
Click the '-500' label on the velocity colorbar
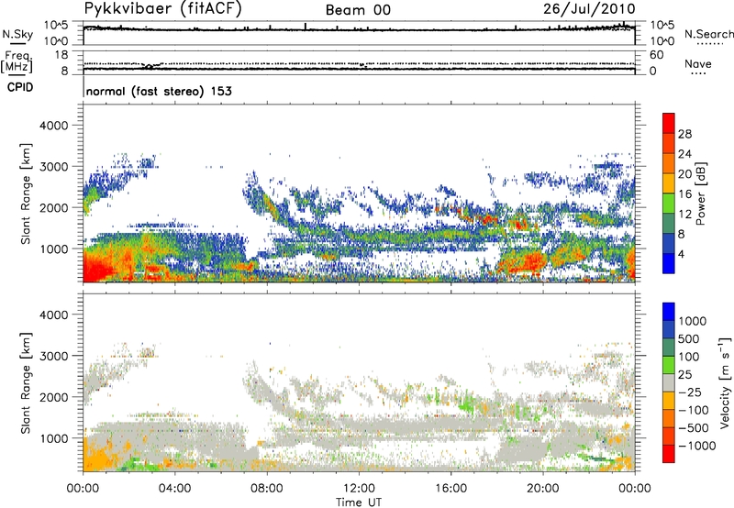(694, 428)
